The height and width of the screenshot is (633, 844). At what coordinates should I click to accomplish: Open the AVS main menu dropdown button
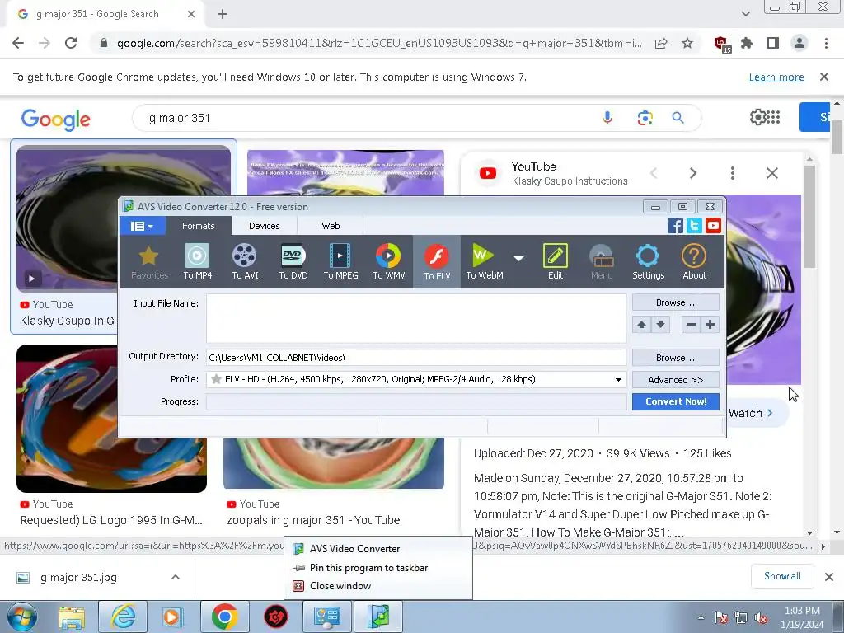coord(142,226)
